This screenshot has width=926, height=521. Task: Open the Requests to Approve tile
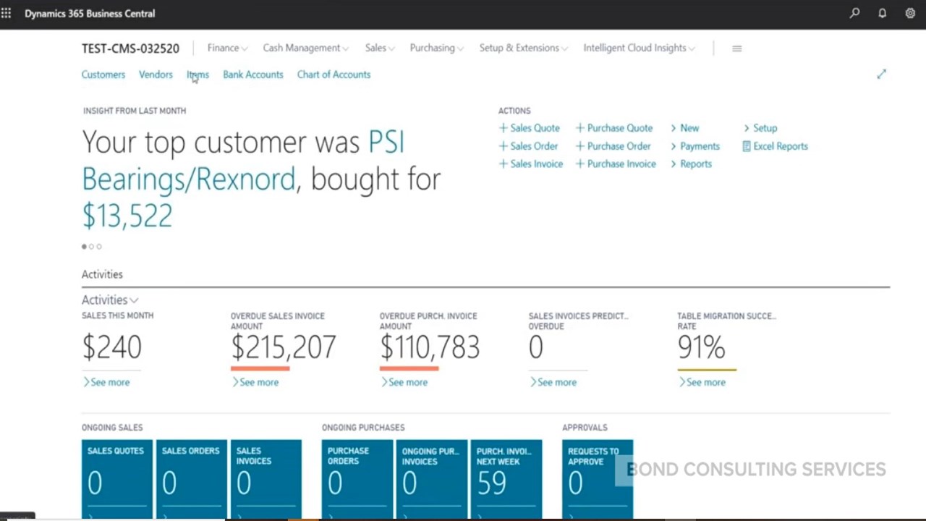pyautogui.click(x=598, y=479)
